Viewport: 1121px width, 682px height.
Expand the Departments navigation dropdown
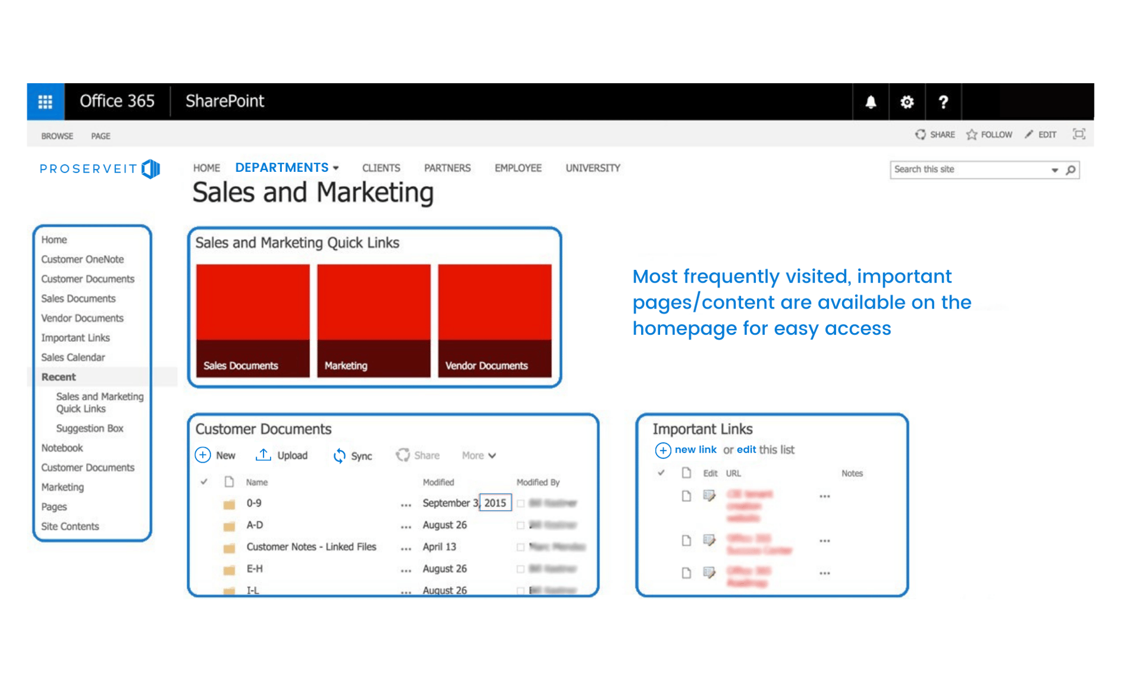[x=337, y=168]
